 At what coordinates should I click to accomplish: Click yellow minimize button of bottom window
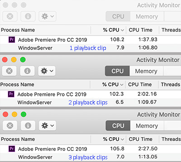click(x=14, y=114)
